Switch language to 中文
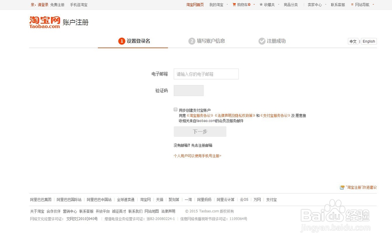The width and height of the screenshot is (392, 241). [x=353, y=42]
